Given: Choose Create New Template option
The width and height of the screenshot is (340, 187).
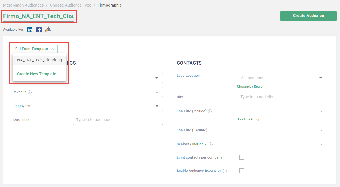Looking at the screenshot, I should coord(36,74).
